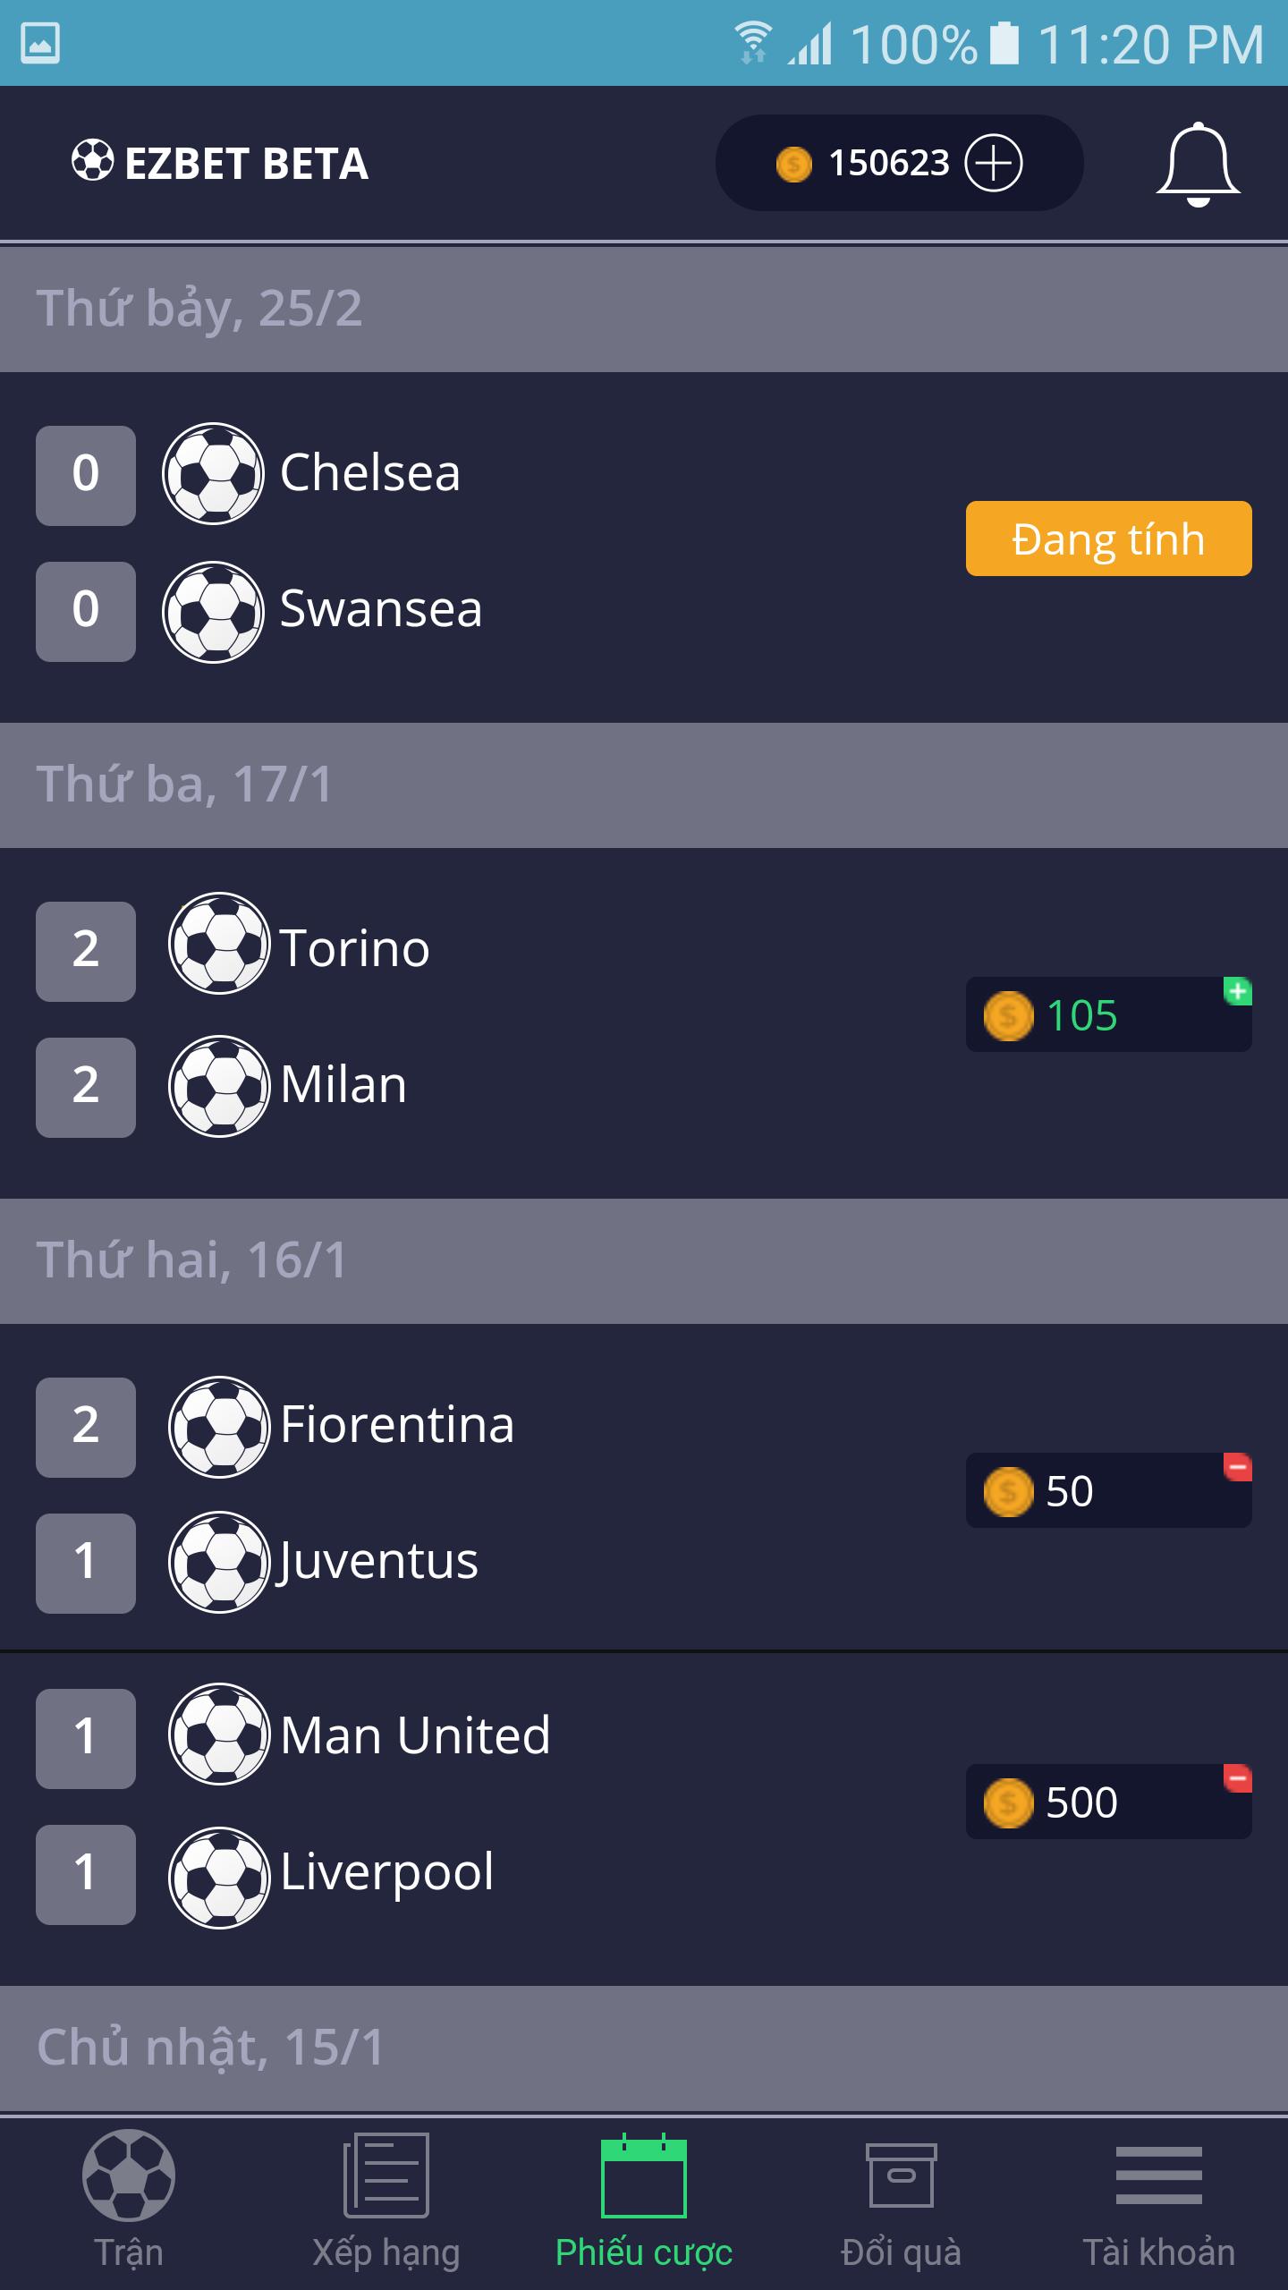
Task: Open the notifications bell
Action: [1198, 165]
